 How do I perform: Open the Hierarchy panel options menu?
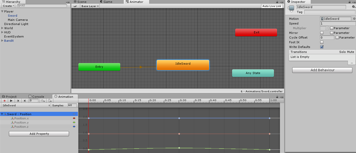tap(68, 2)
